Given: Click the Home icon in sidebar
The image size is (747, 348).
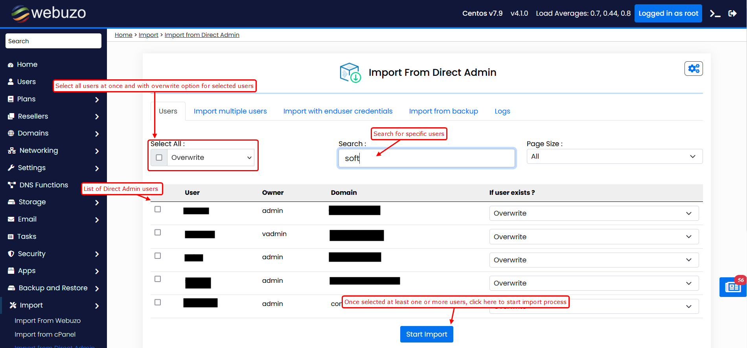Looking at the screenshot, I should coord(11,65).
